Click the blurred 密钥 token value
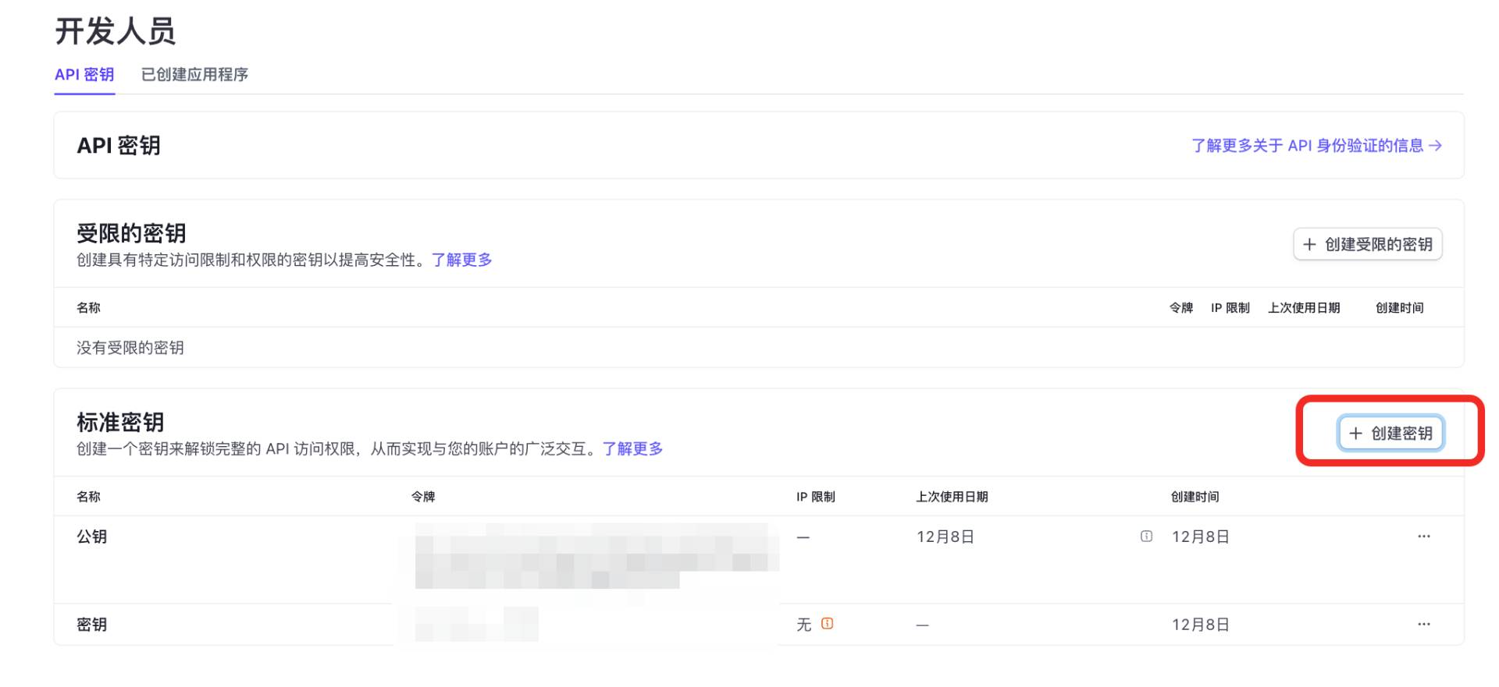Screen dimensions: 1499x687 point(476,625)
